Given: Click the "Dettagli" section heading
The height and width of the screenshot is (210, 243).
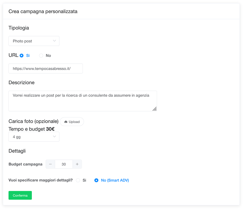Looking at the screenshot, I should coord(17,151).
